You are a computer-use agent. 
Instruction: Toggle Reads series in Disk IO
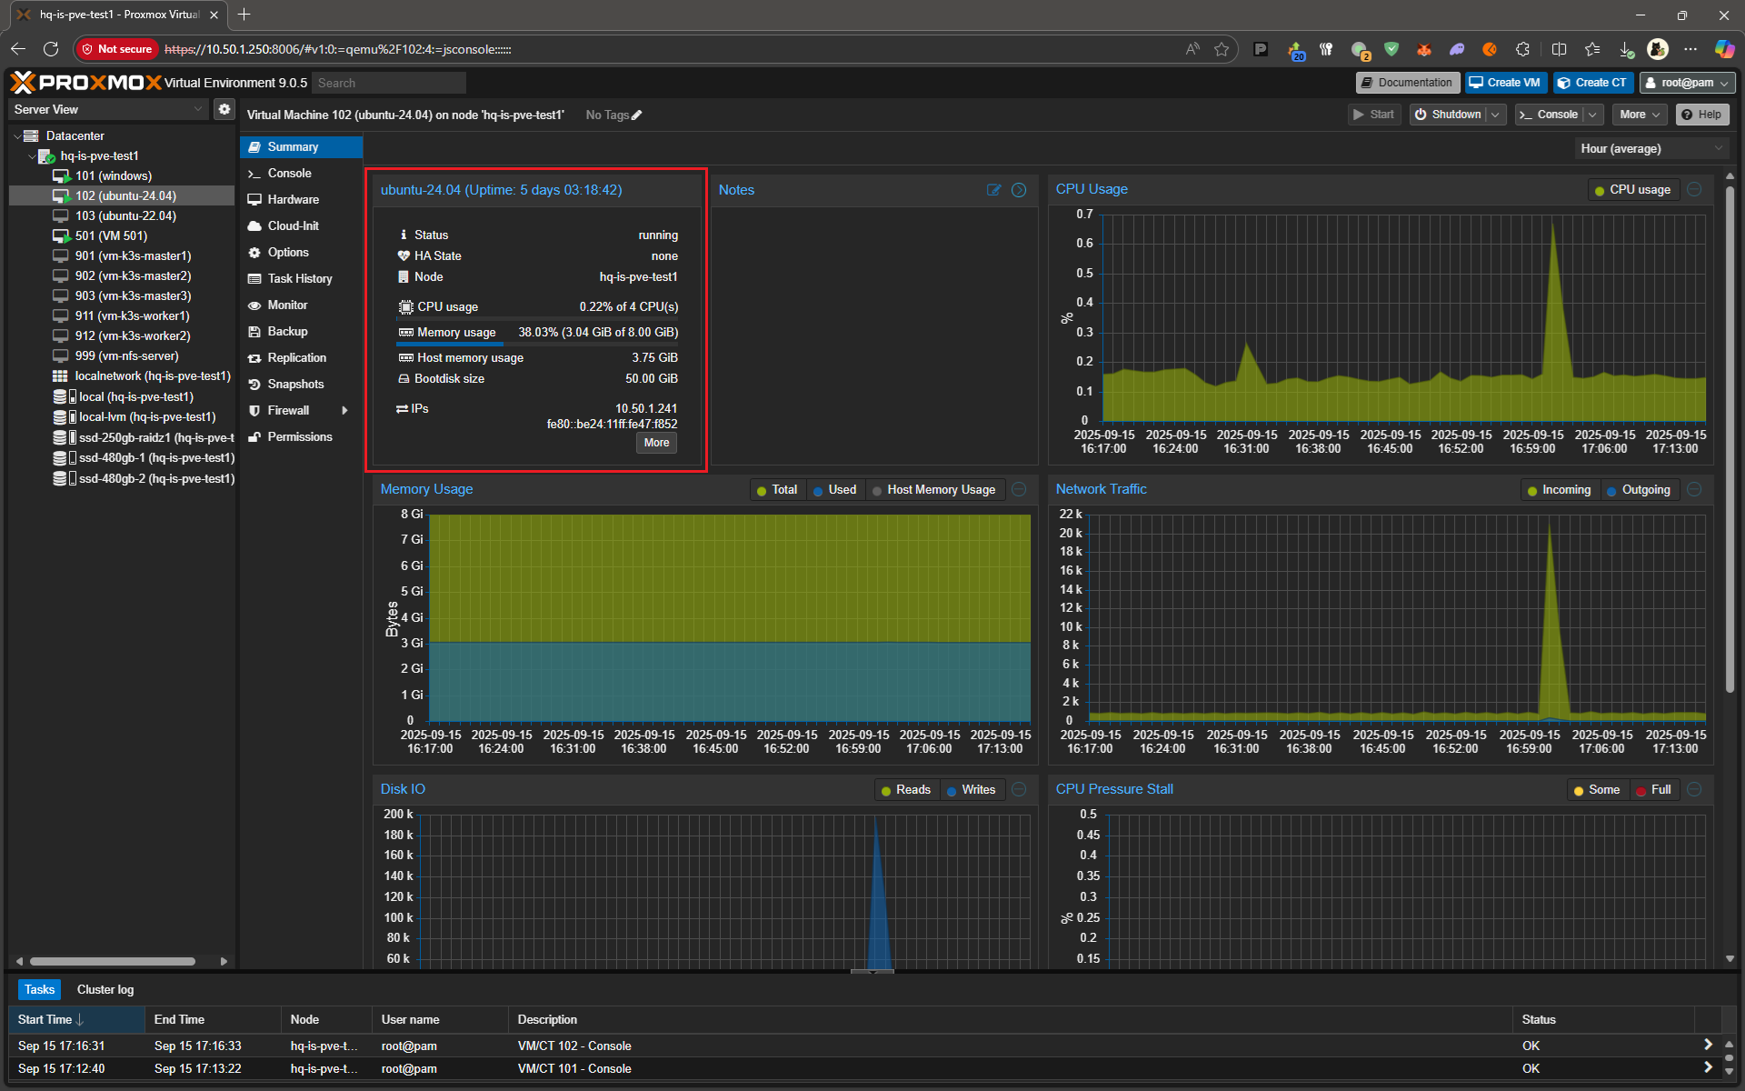(x=905, y=790)
